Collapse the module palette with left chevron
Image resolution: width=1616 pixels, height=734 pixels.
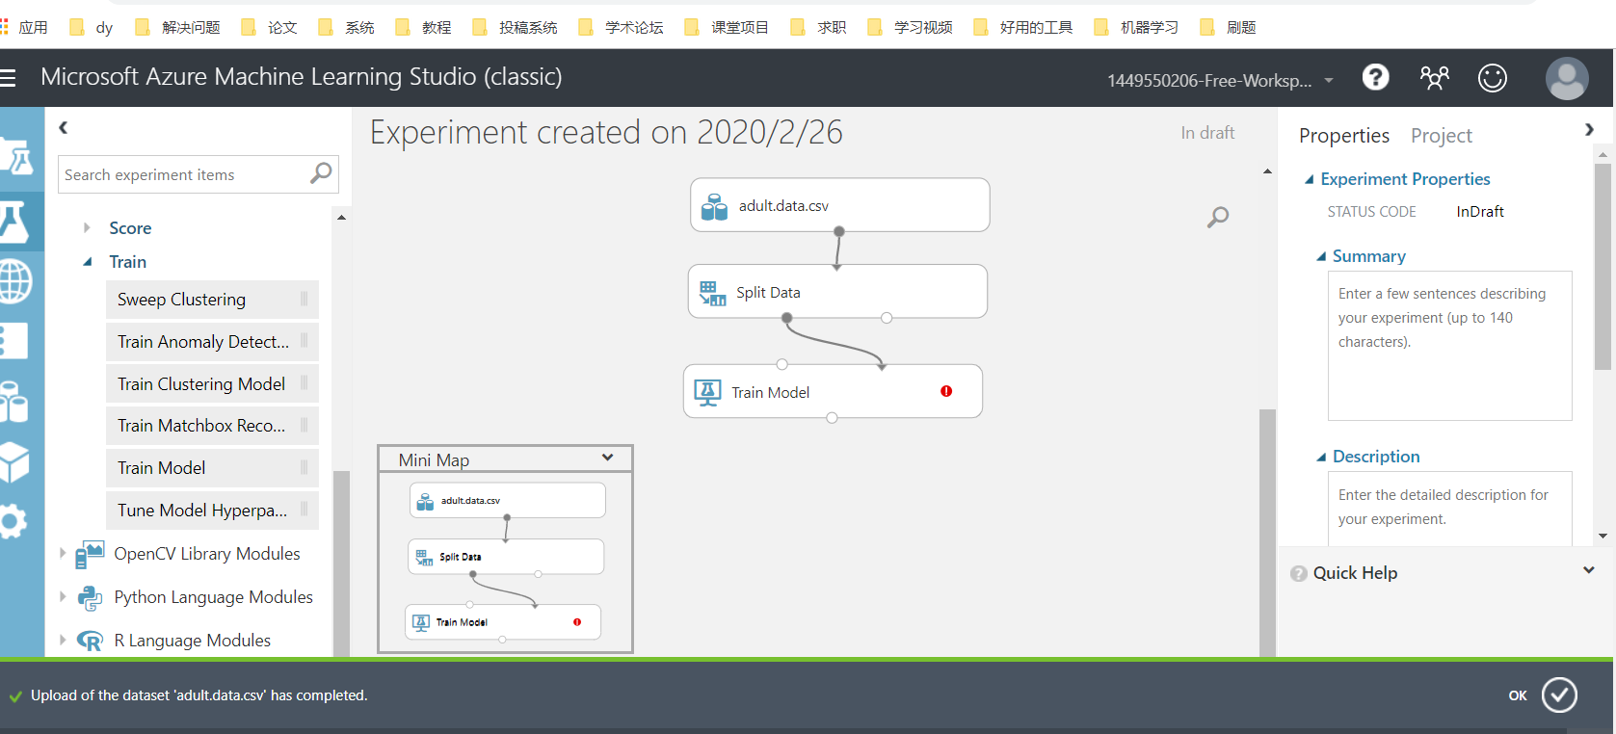pyautogui.click(x=64, y=127)
